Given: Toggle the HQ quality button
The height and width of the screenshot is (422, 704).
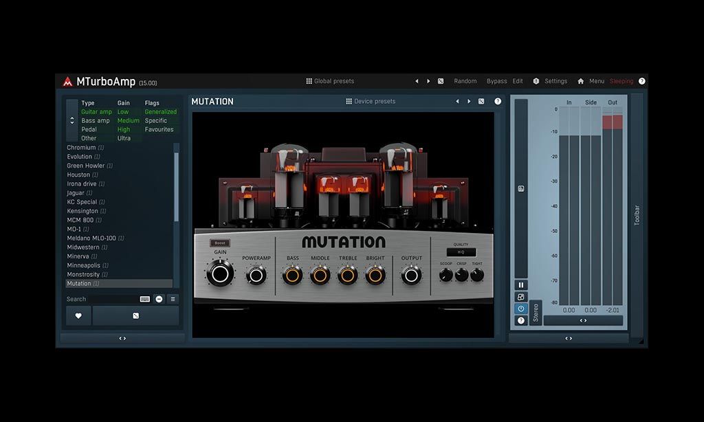Looking at the screenshot, I should 461,252.
